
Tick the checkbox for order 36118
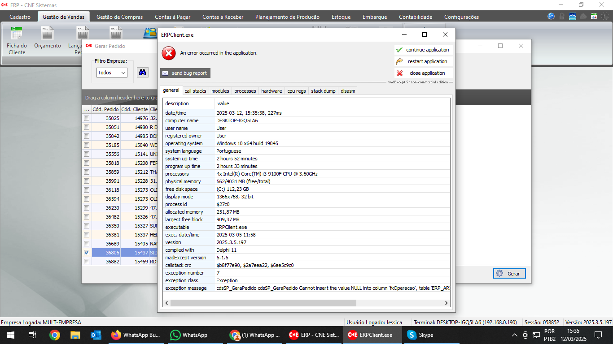pyautogui.click(x=87, y=190)
